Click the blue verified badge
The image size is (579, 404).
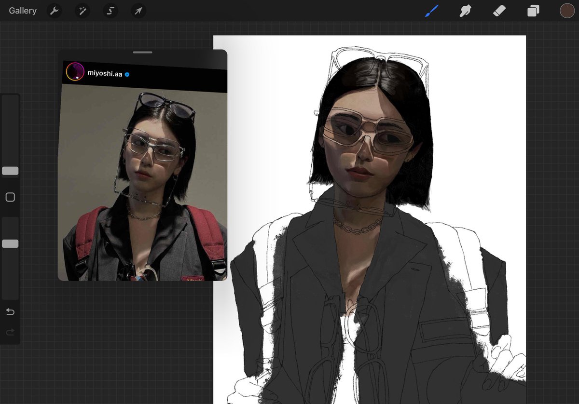point(128,74)
